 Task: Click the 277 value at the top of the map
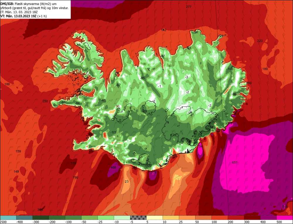click(x=189, y=7)
